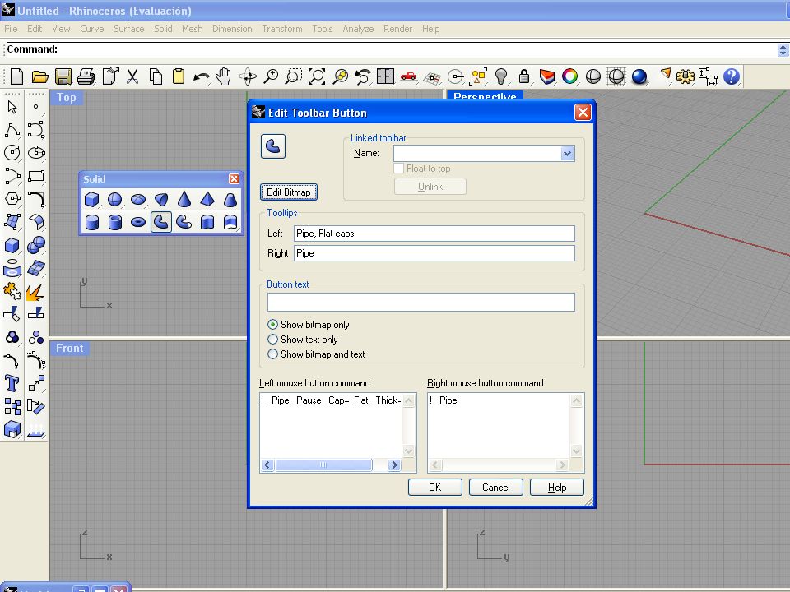Click the highlighted Pipe tool in the Solid toolbar
Viewport: 790px width, 592px height.
pyautogui.click(x=161, y=222)
